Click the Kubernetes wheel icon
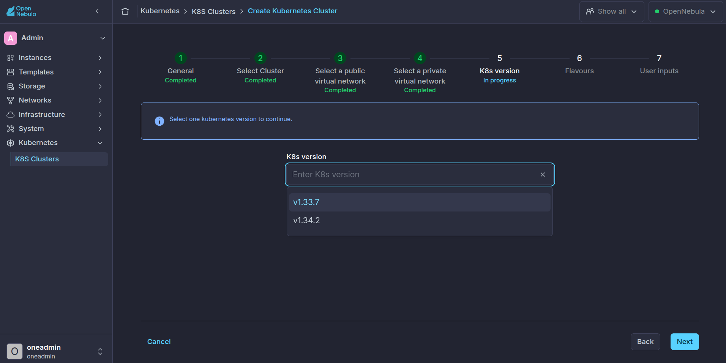 point(11,143)
